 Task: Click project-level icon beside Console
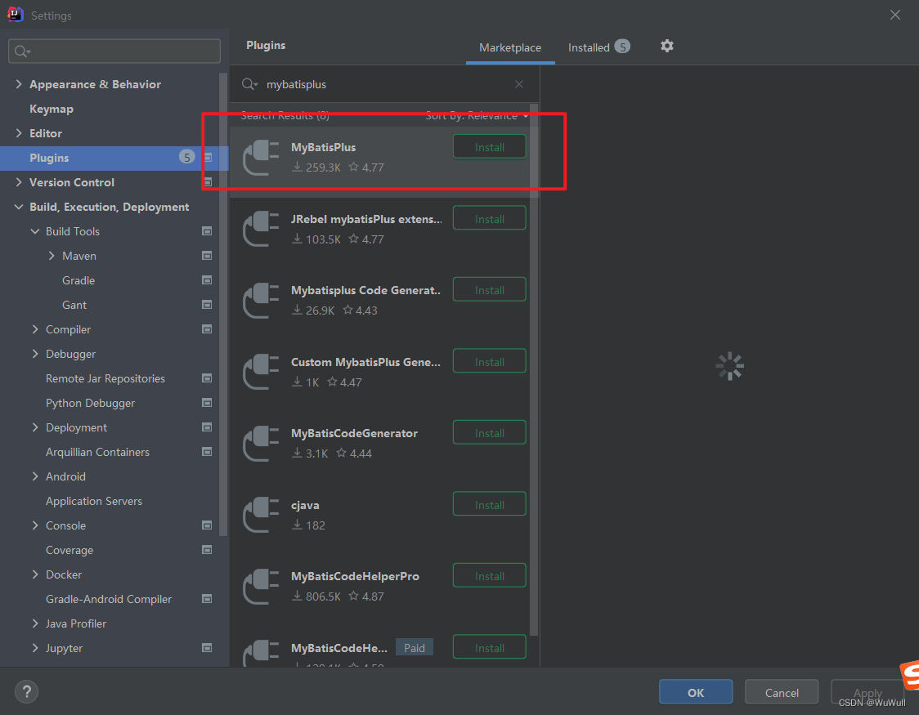(x=207, y=525)
